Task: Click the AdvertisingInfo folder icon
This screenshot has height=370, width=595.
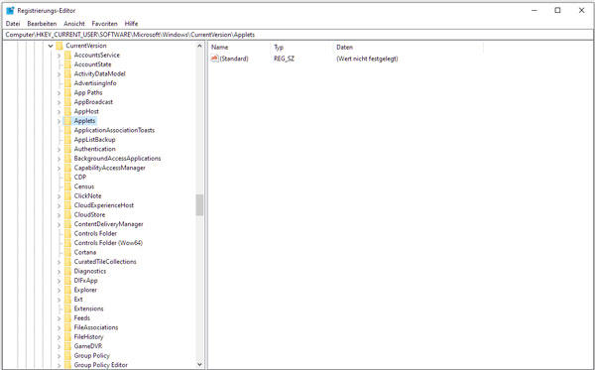Action: (67, 83)
